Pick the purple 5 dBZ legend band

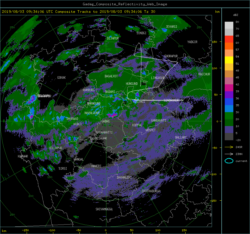pos(229,130)
